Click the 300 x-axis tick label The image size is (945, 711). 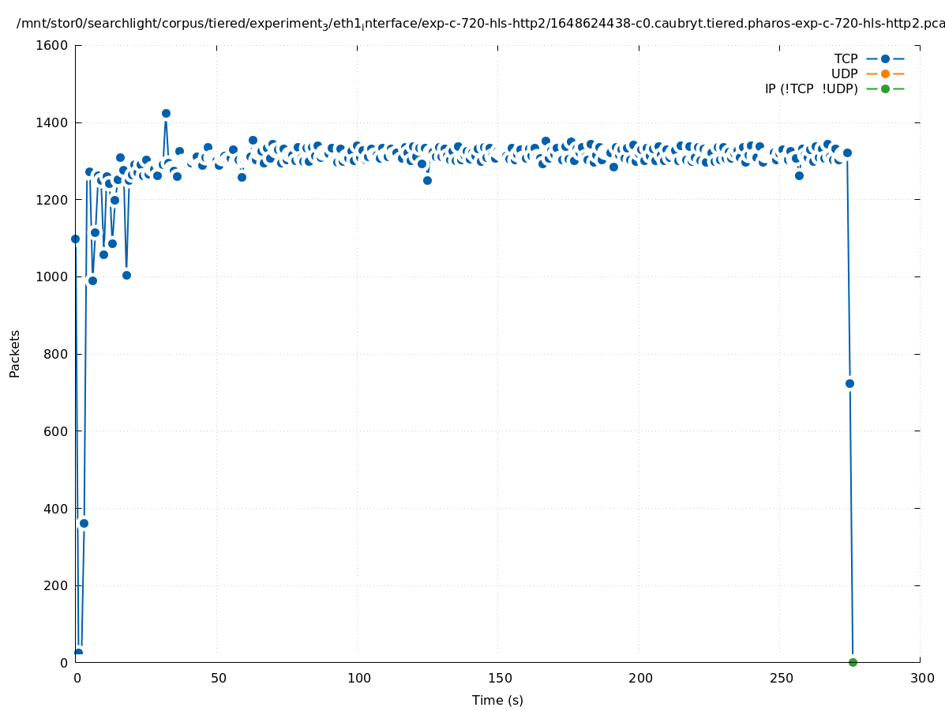pos(921,678)
